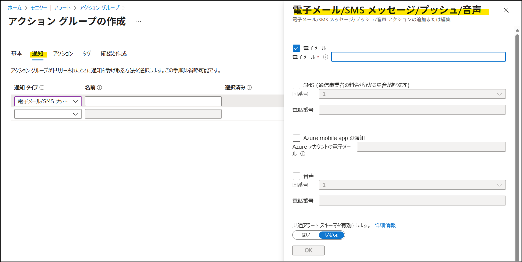Click the info icon beside 通知 タイプ
522x262 pixels.
[x=42, y=88]
